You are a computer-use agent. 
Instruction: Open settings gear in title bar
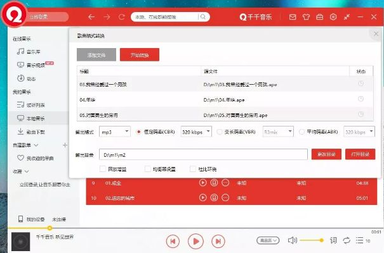[333, 16]
